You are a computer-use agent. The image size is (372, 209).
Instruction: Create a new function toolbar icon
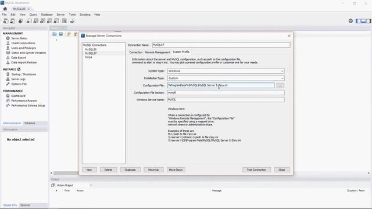pyautogui.click(x=56, y=21)
